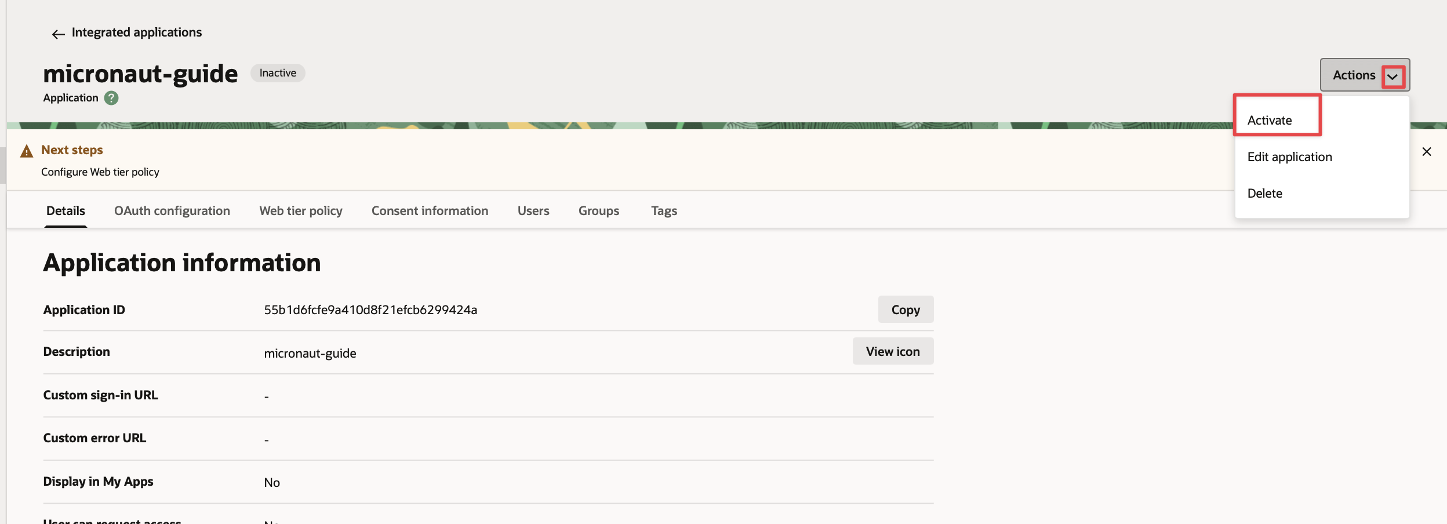Switch to the OAuth configuration tab

pos(172,211)
